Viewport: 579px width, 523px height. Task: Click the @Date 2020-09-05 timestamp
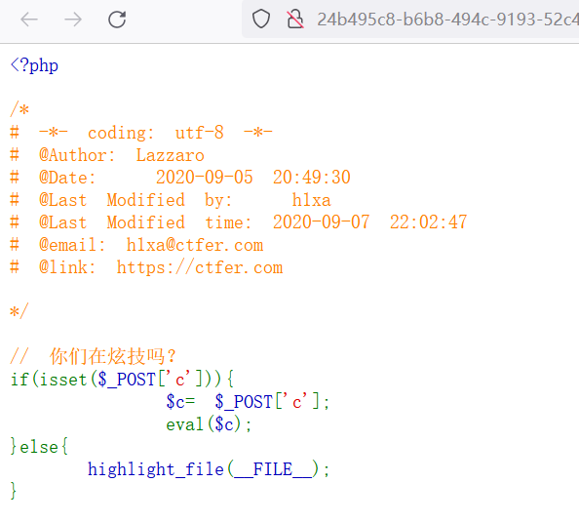tap(252, 178)
